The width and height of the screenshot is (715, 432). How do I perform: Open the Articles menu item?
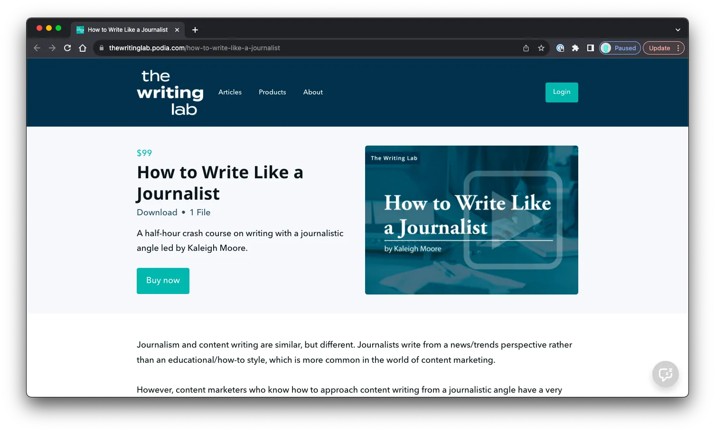(x=230, y=92)
